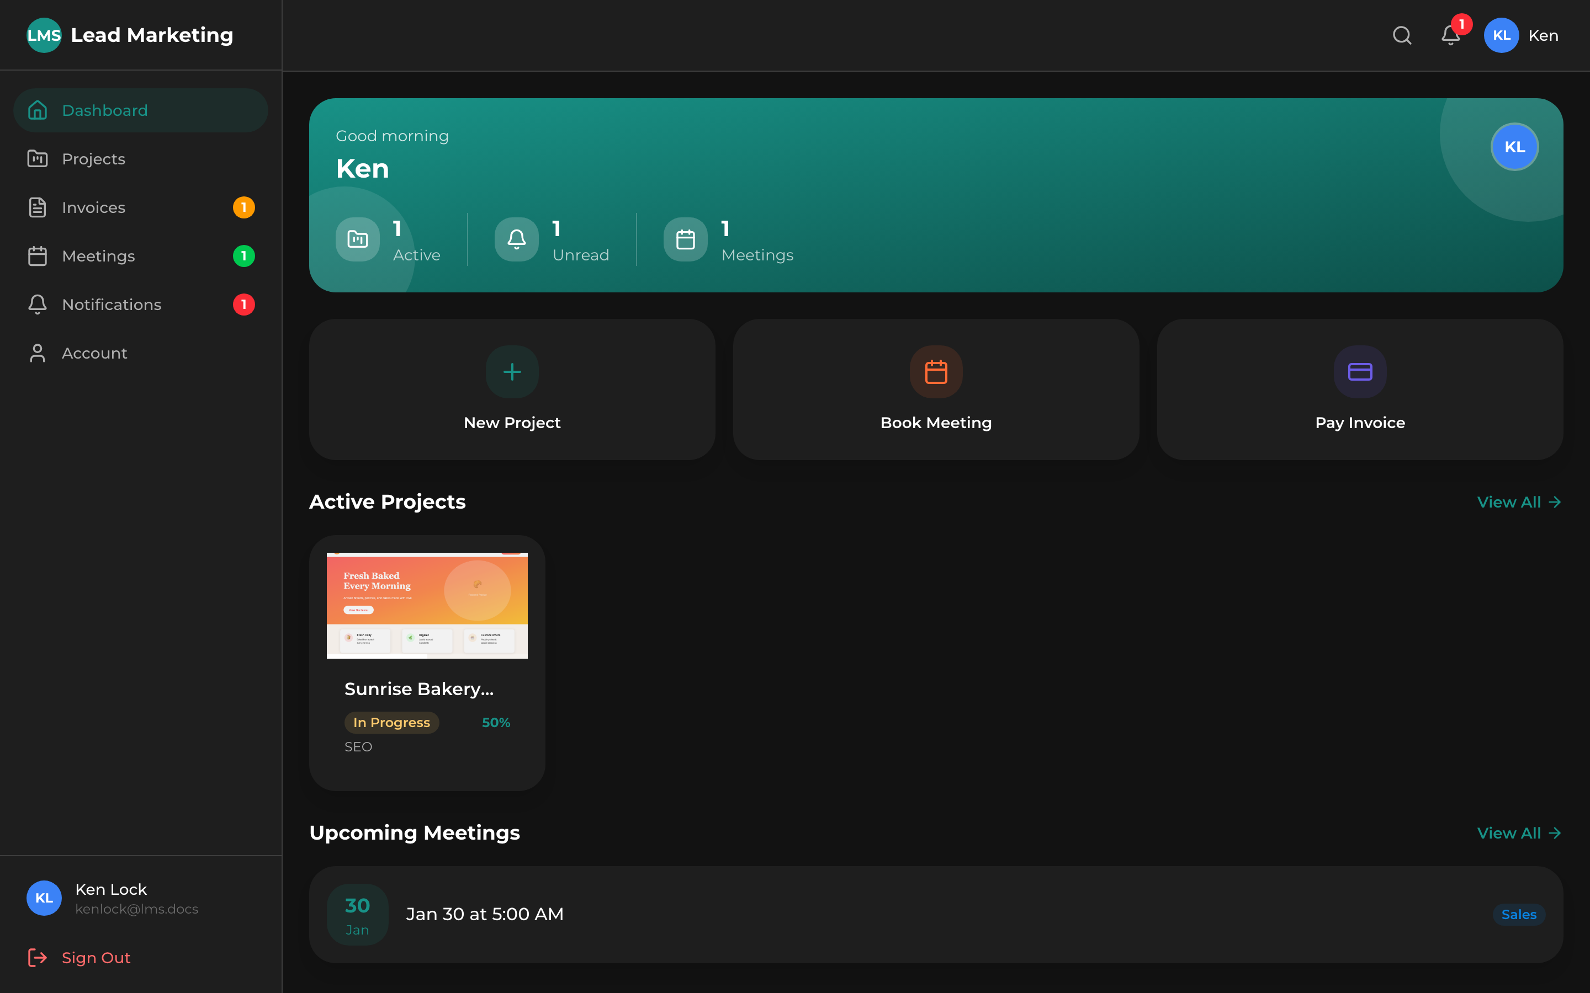Image resolution: width=1590 pixels, height=993 pixels.
Task: Click the 50% progress indicator
Action: click(x=496, y=722)
